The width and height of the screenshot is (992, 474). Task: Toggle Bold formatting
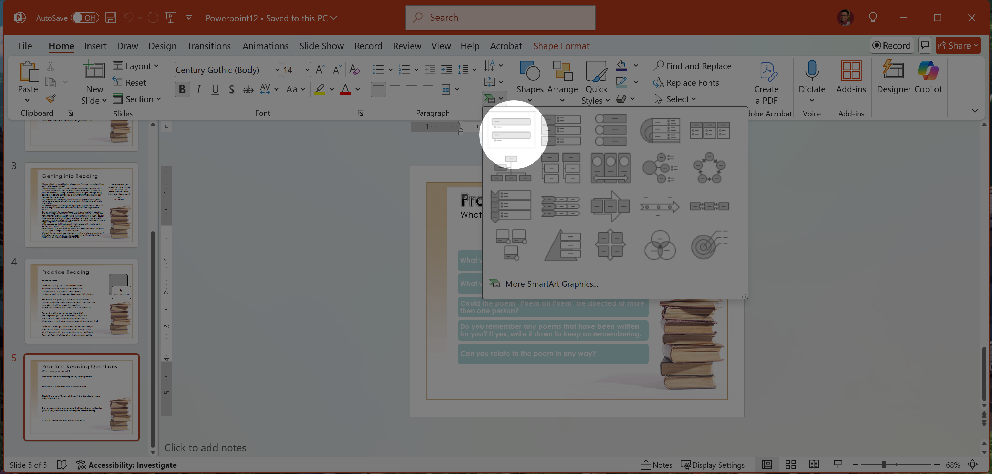point(182,89)
